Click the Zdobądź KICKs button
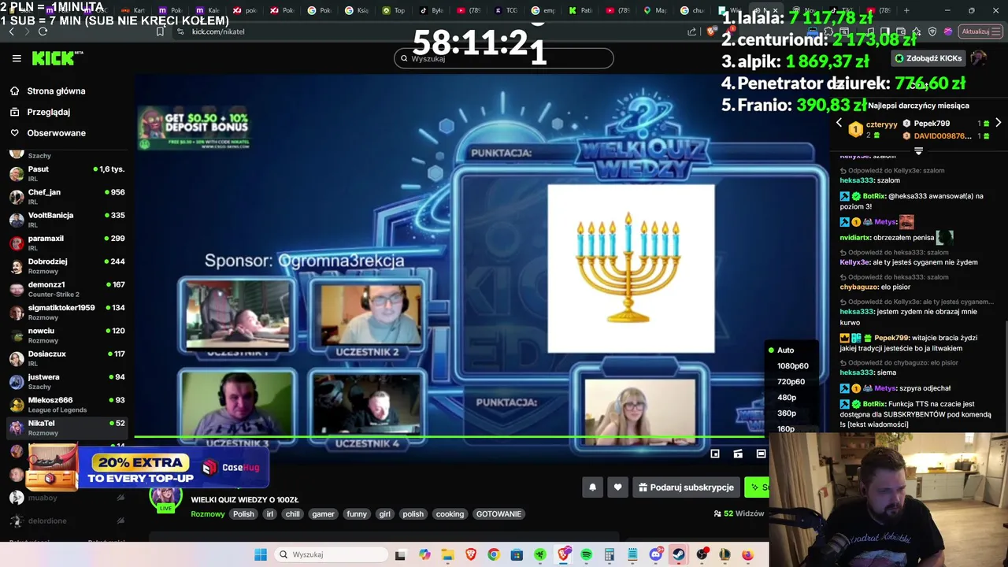 click(x=928, y=58)
